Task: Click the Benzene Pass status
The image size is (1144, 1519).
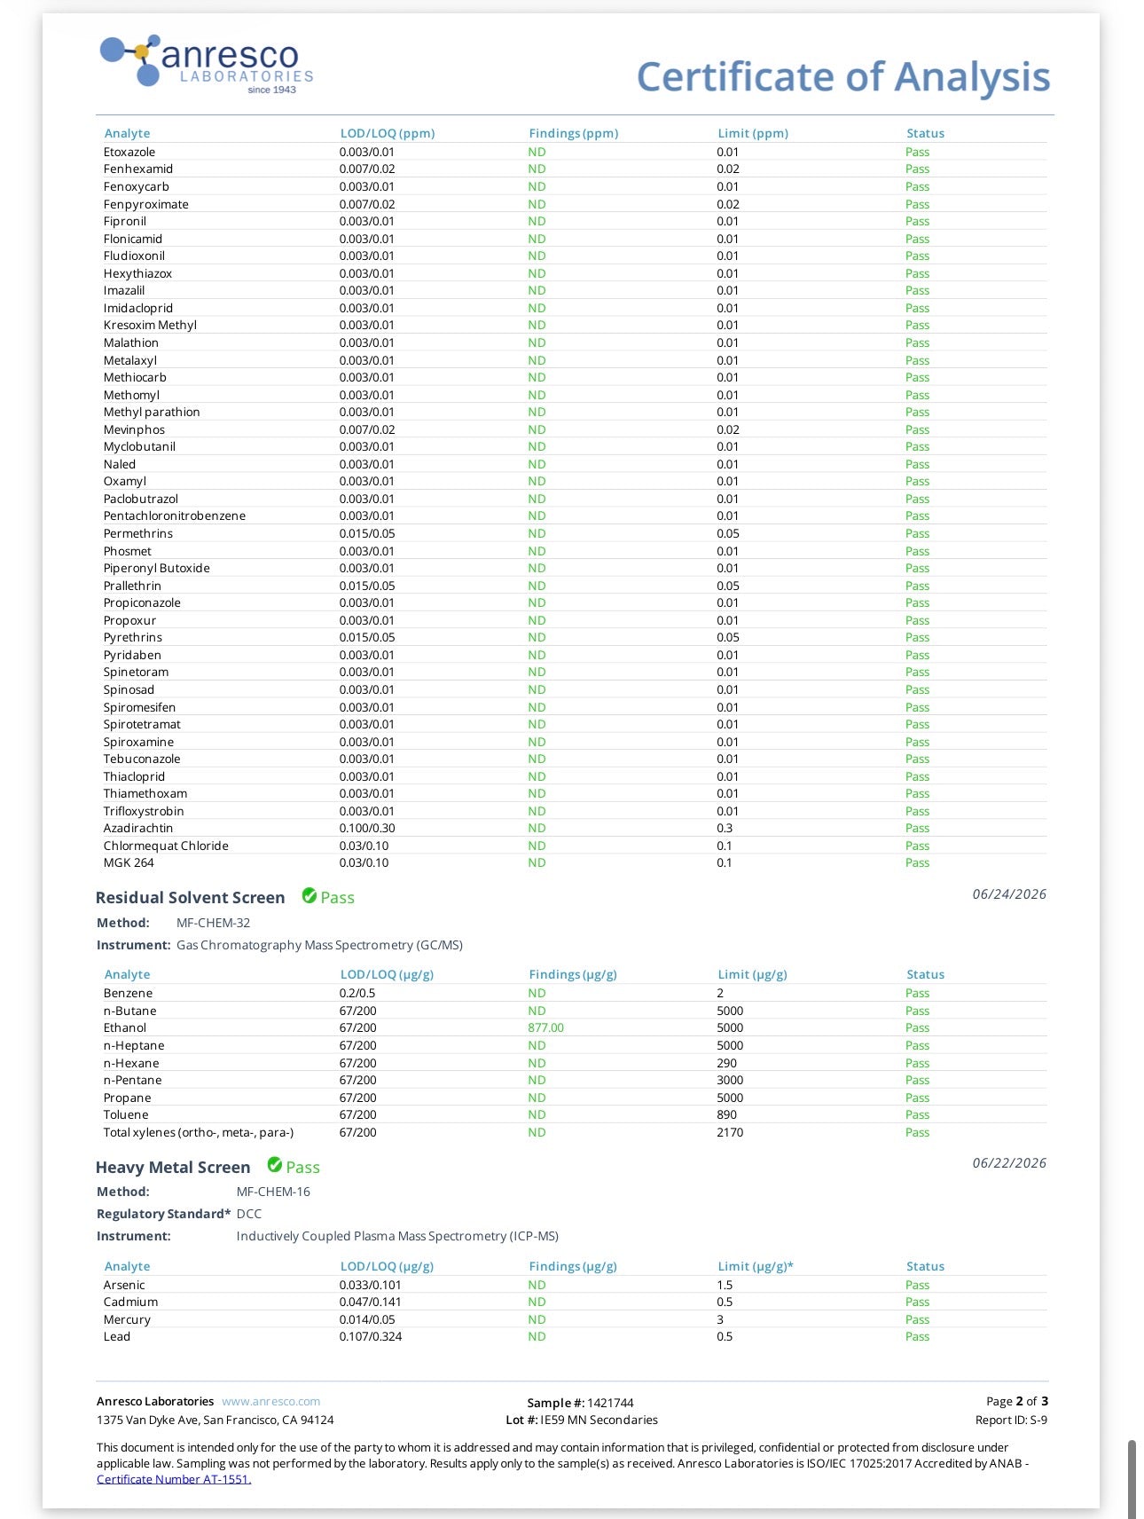Action: click(x=917, y=993)
